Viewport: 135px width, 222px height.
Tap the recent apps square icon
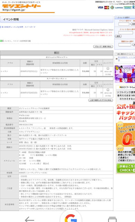112,220
